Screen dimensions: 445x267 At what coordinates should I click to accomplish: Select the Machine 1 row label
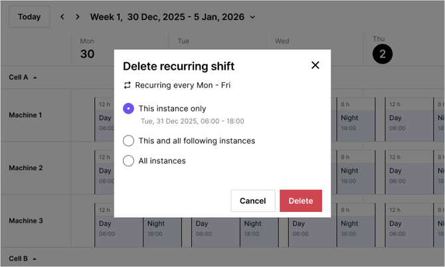point(25,115)
